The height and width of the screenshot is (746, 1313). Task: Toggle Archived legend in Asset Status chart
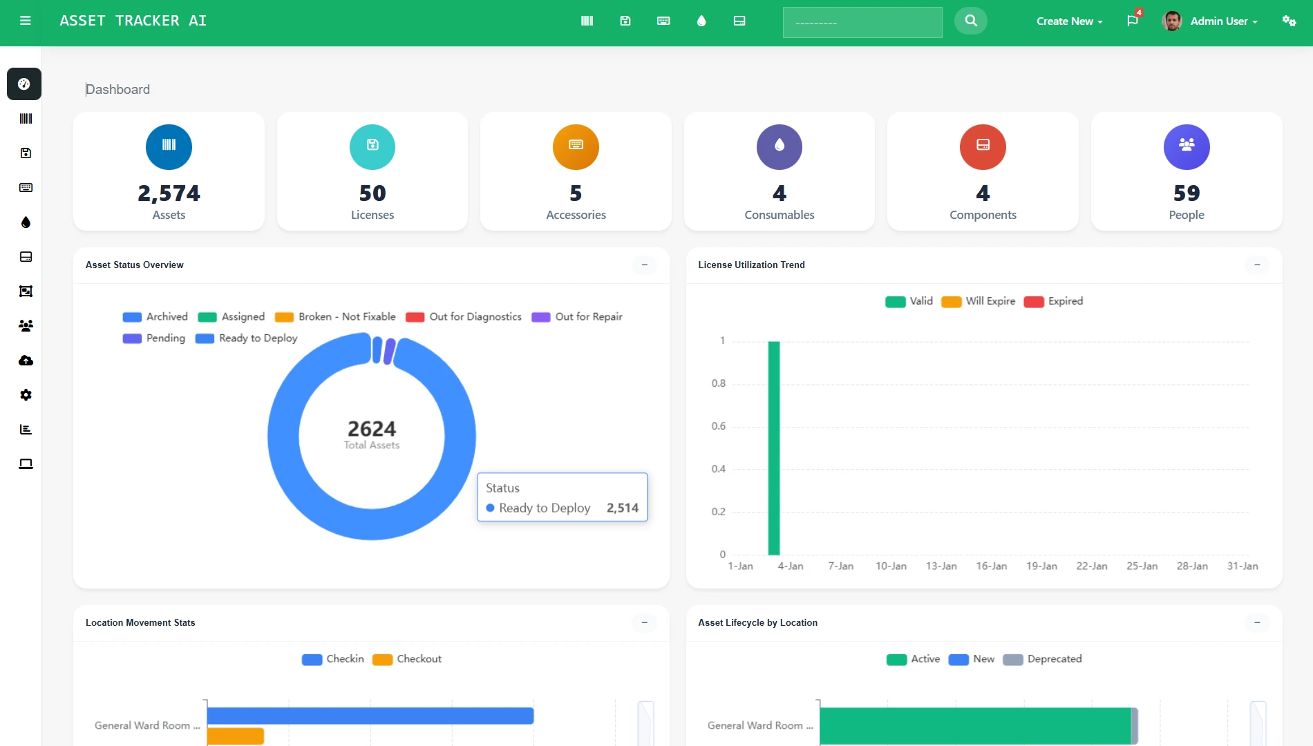(x=155, y=317)
